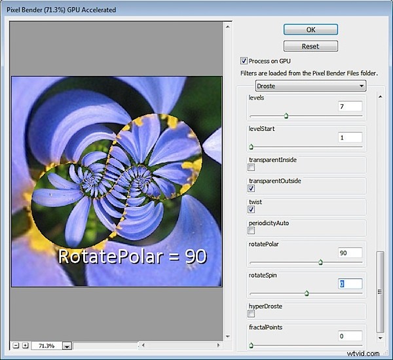Click the fractalPoints slider handle
This screenshot has height=360, width=393.
pyautogui.click(x=251, y=346)
